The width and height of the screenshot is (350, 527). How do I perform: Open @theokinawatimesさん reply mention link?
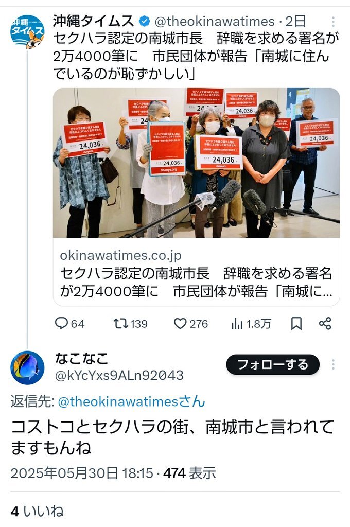131,401
